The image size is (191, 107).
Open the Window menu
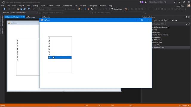click(103, 6)
